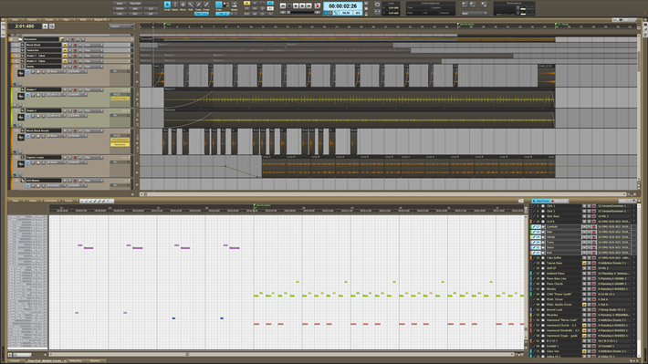Unmute the Wood Stock track

tap(65, 45)
